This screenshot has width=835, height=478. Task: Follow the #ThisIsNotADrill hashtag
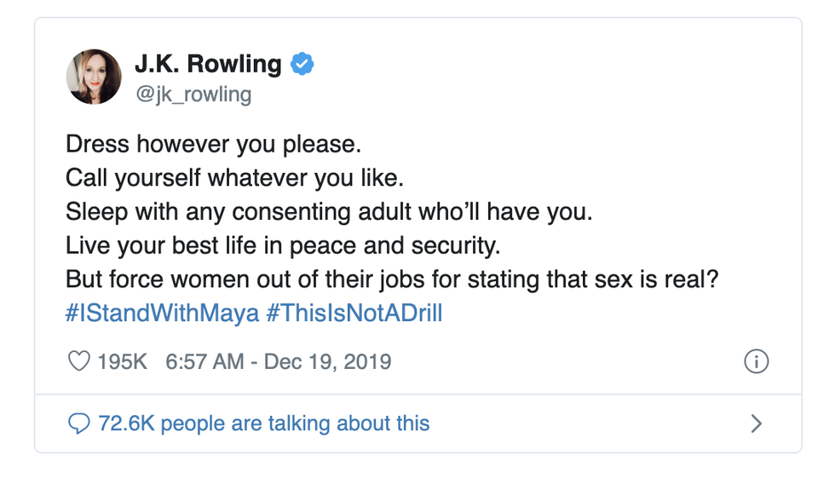coord(354,313)
